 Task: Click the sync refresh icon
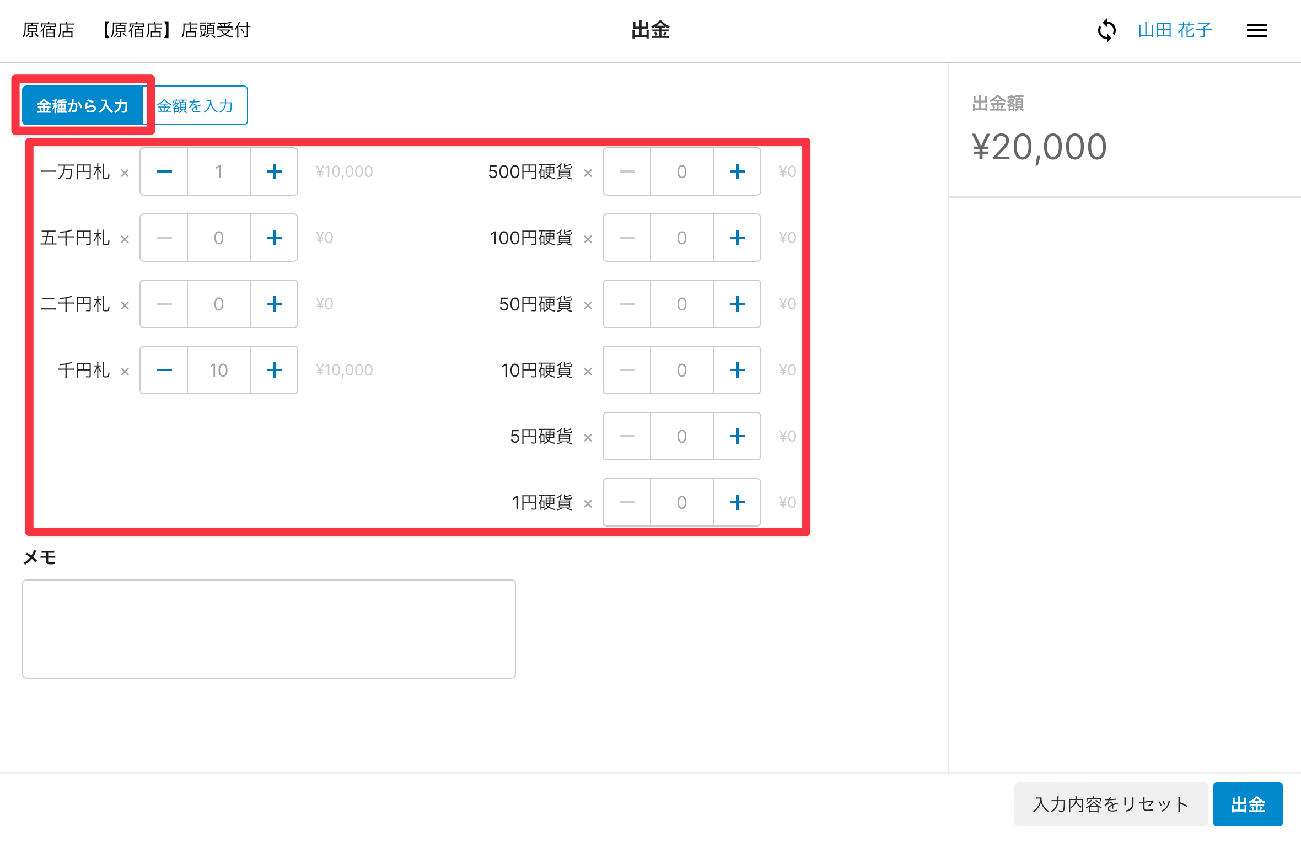pos(1106,30)
